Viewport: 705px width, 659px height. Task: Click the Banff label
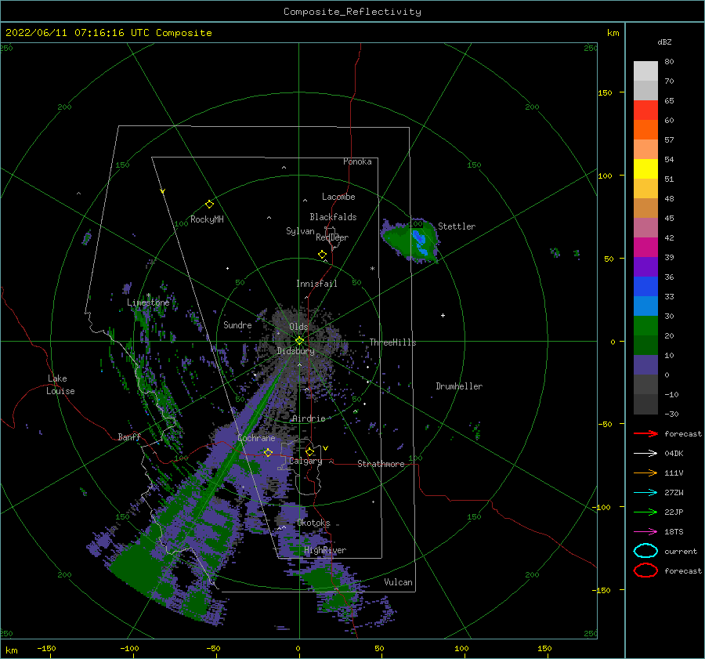pyautogui.click(x=129, y=436)
